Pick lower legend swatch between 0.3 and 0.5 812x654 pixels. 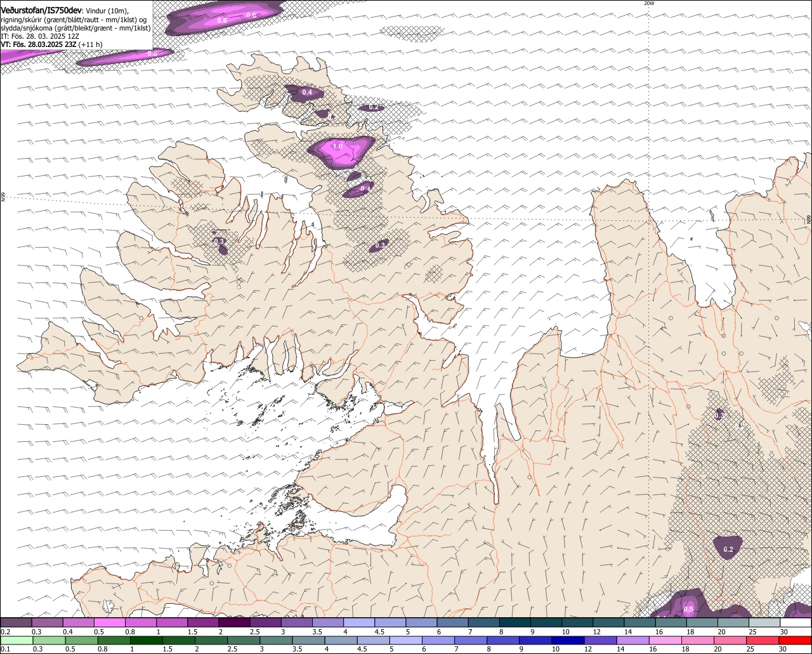(x=49, y=641)
